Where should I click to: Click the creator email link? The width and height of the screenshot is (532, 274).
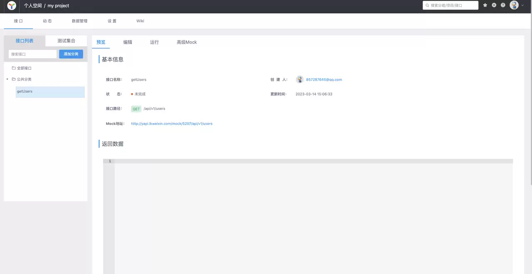pyautogui.click(x=324, y=79)
